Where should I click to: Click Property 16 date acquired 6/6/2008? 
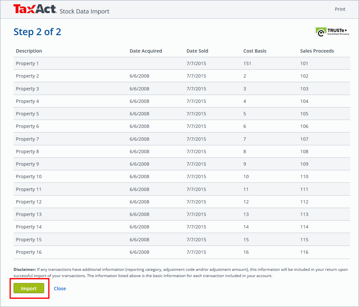[139, 252]
